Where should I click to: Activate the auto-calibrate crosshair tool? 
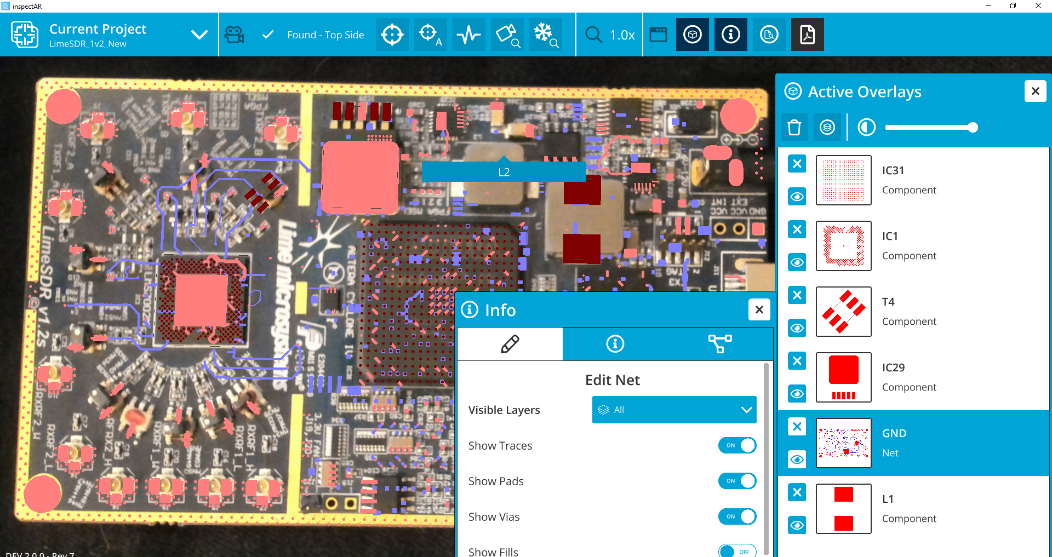click(431, 35)
